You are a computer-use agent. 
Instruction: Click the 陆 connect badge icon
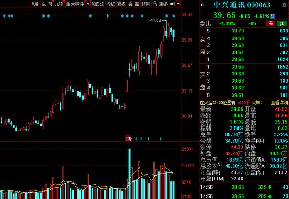click(x=273, y=16)
